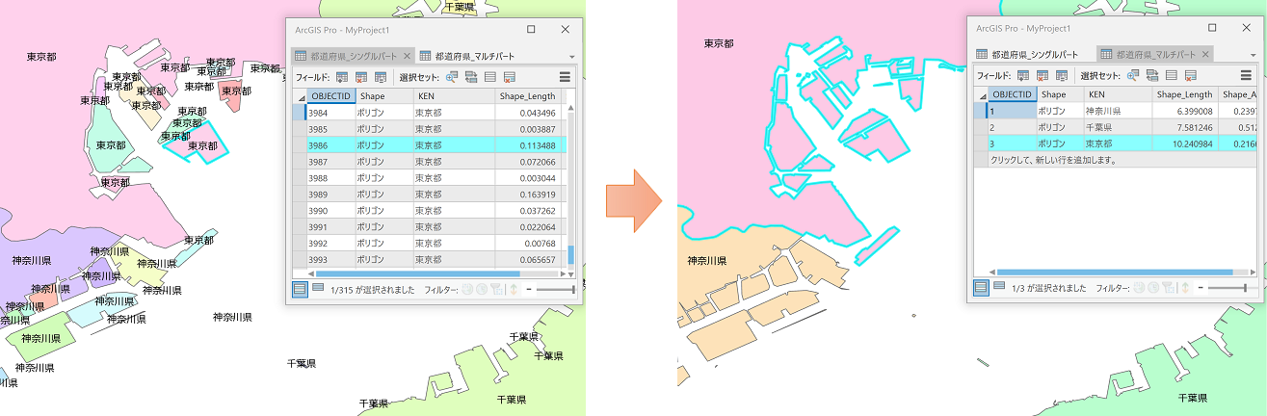The image size is (1267, 416).
Task: Click Delete Field icon in right attribute table
Action: point(1042,75)
